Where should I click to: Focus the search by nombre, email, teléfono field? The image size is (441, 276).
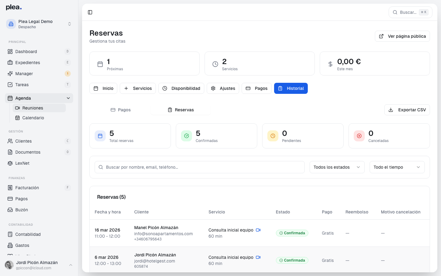pyautogui.click(x=200, y=167)
